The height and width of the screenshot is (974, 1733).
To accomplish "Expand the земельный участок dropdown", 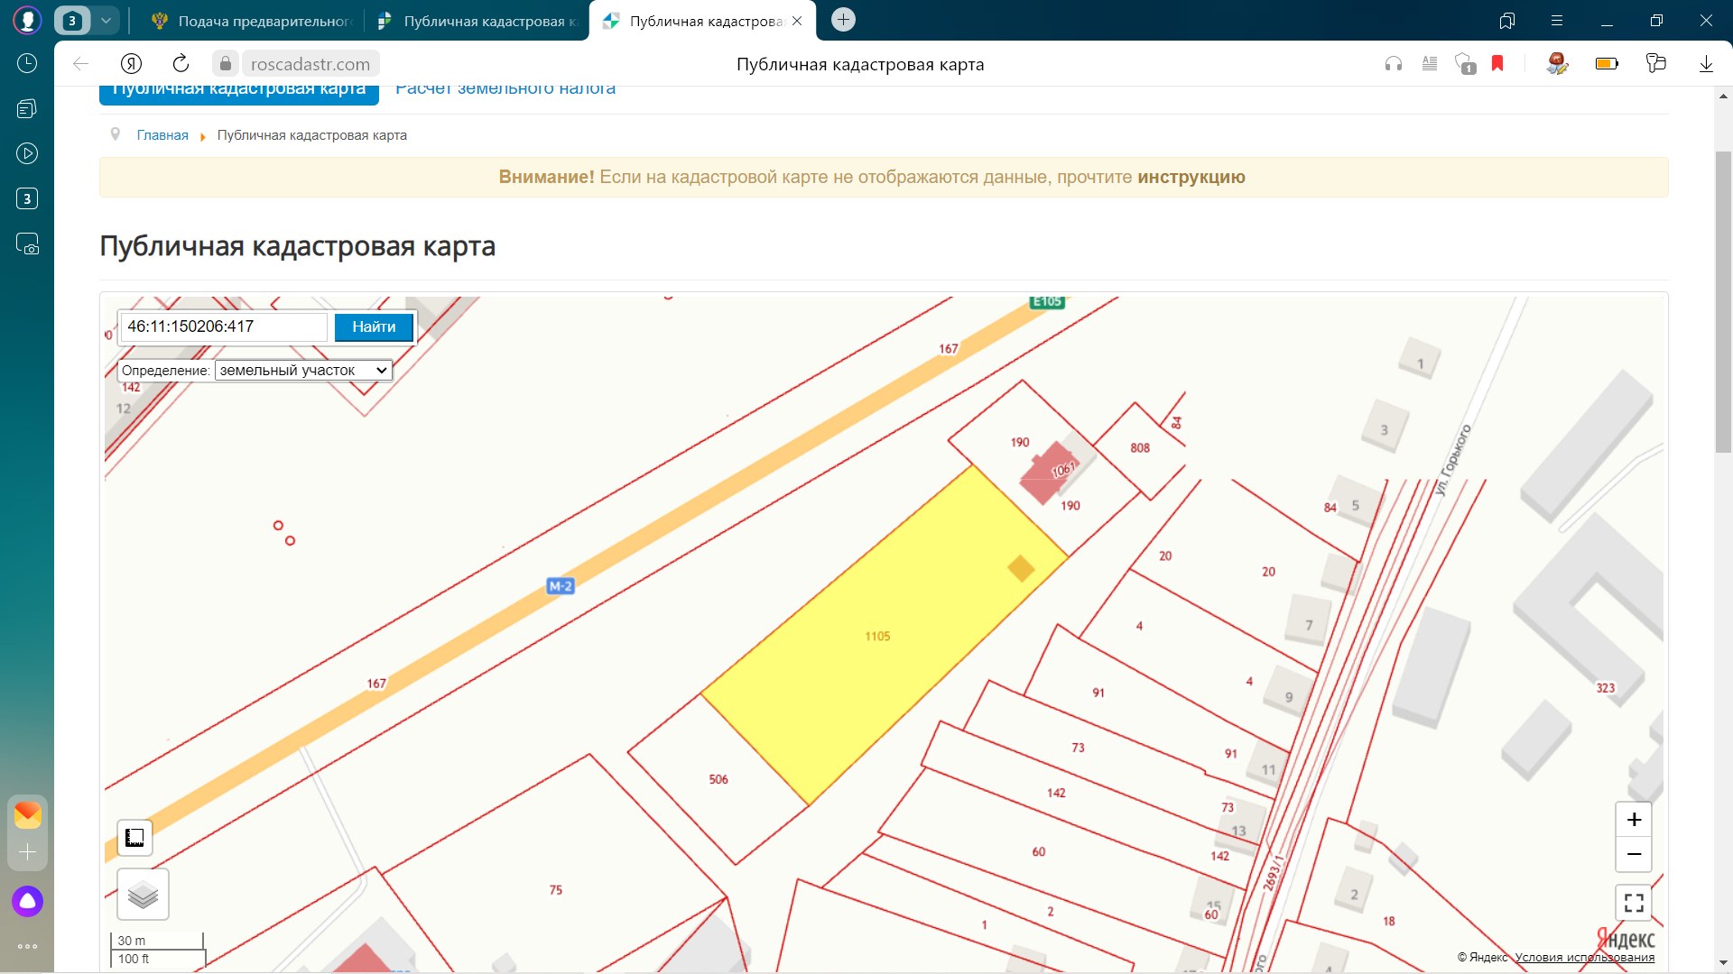I will click(303, 371).
